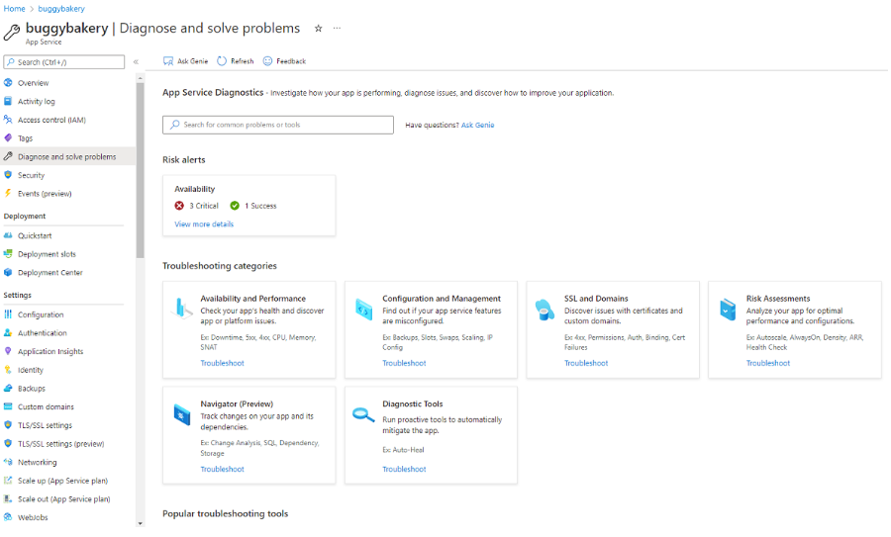The width and height of the screenshot is (891, 537).
Task: Click Navigator (Preview) card icon
Action: [182, 415]
